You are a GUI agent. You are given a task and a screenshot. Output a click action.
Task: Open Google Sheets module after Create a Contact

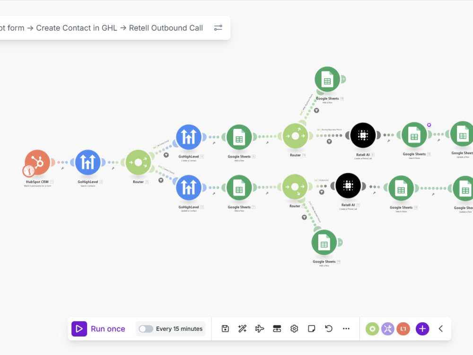click(239, 137)
